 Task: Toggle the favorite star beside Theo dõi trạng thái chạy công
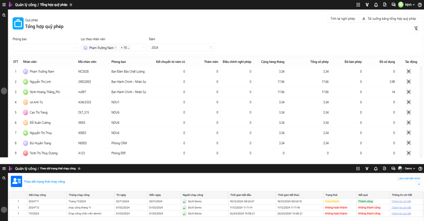click(79, 168)
